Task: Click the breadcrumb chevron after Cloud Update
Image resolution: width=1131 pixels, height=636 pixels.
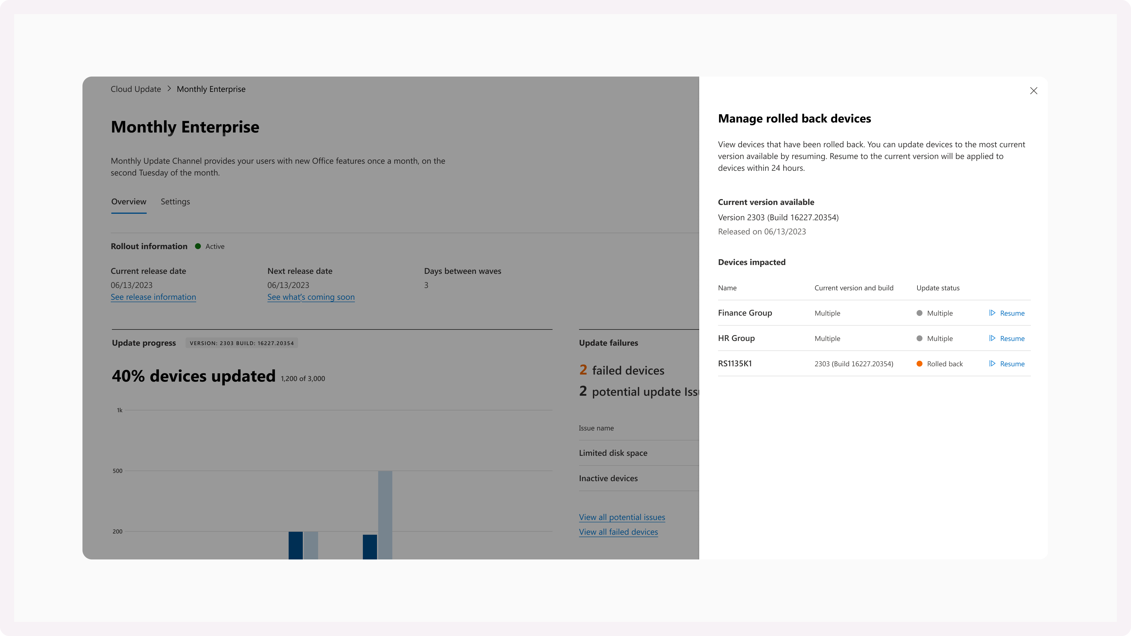Action: pos(169,89)
